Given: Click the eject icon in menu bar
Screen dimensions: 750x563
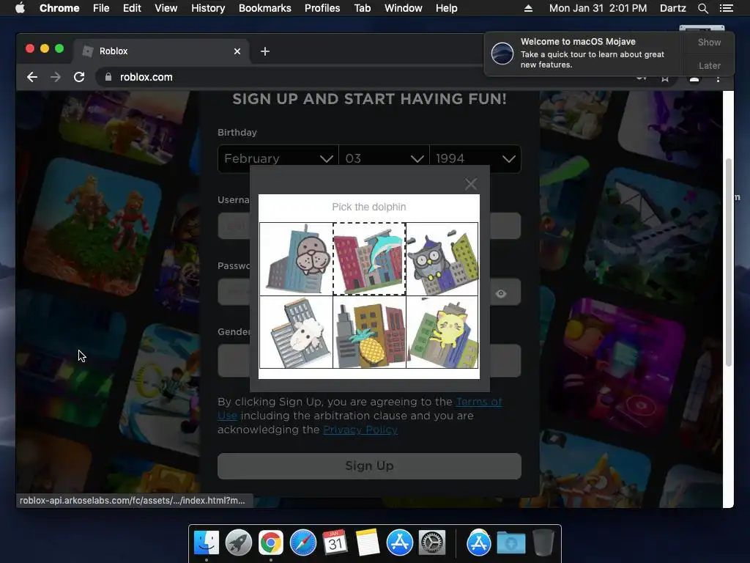Looking at the screenshot, I should [x=528, y=8].
